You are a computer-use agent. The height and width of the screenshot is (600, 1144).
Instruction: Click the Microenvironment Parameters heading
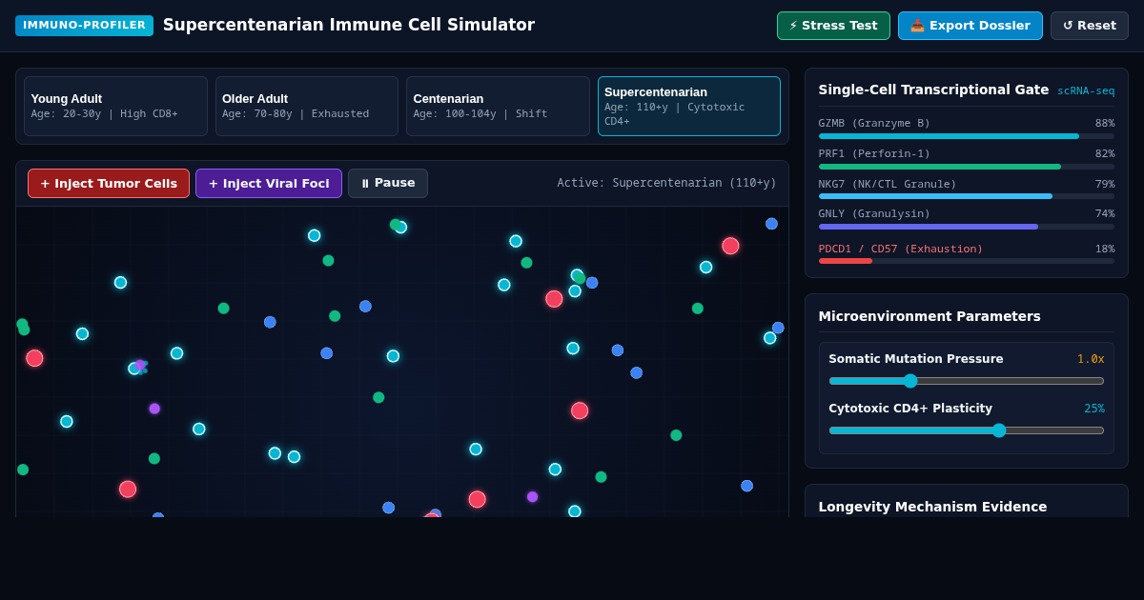tap(929, 316)
